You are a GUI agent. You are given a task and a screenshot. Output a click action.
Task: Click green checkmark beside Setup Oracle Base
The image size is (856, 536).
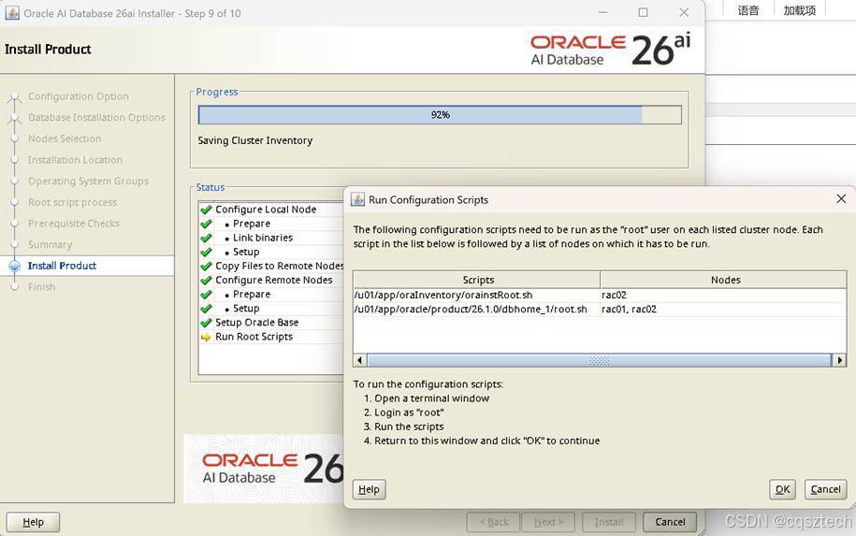206,323
